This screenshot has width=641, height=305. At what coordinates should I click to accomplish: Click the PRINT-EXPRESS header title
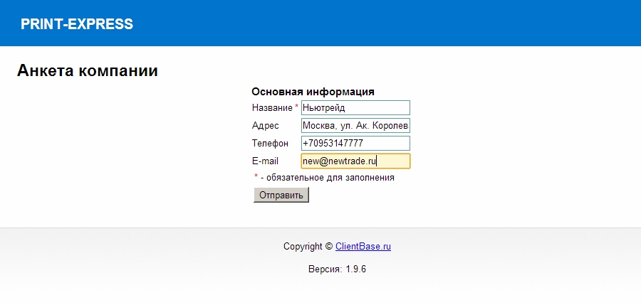[77, 24]
